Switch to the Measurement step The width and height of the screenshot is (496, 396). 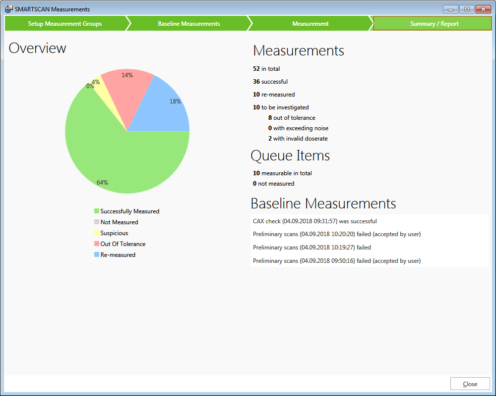click(x=310, y=23)
